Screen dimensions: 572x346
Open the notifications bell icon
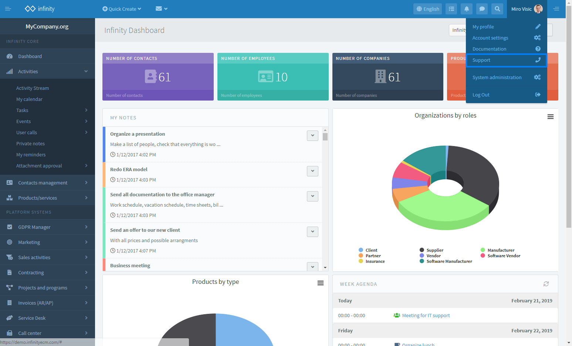pos(467,9)
